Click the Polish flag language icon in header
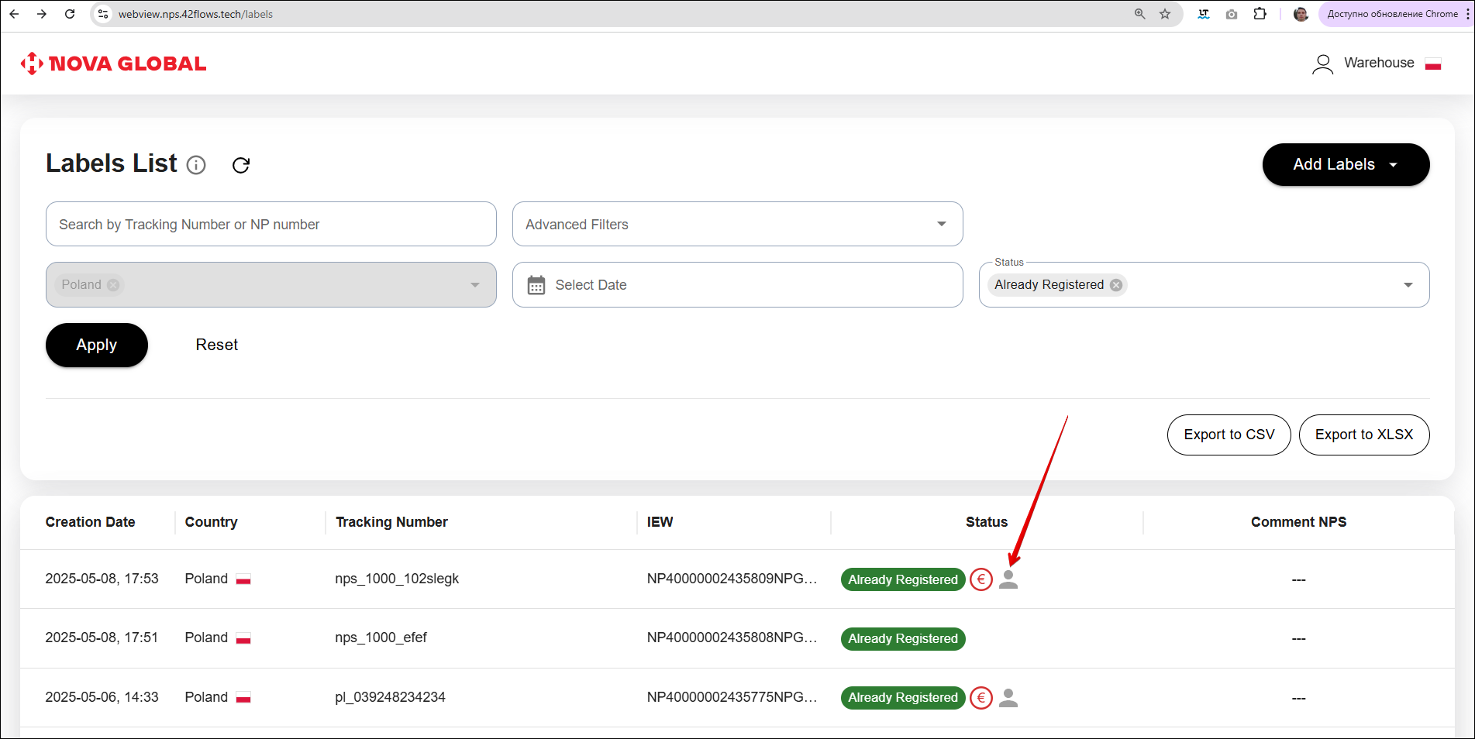Viewport: 1475px width, 739px height. pyautogui.click(x=1433, y=64)
